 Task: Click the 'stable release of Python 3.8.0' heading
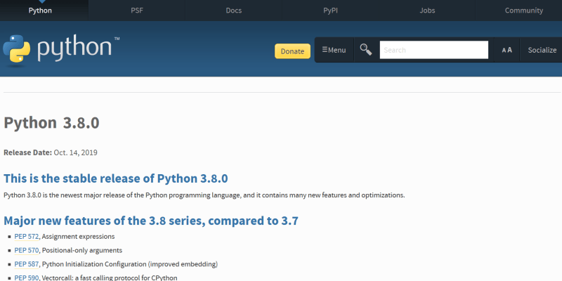click(116, 178)
